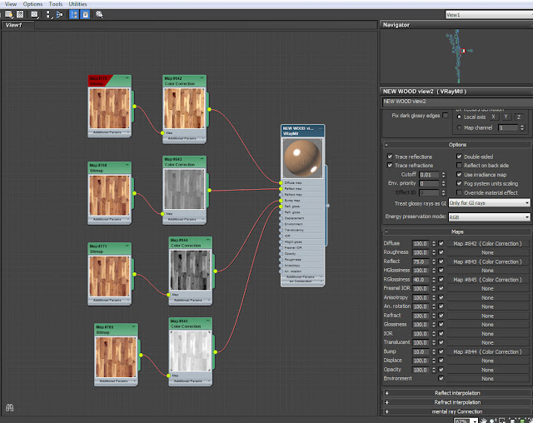Click the NEW WOOD view2 material name field

pos(457,102)
